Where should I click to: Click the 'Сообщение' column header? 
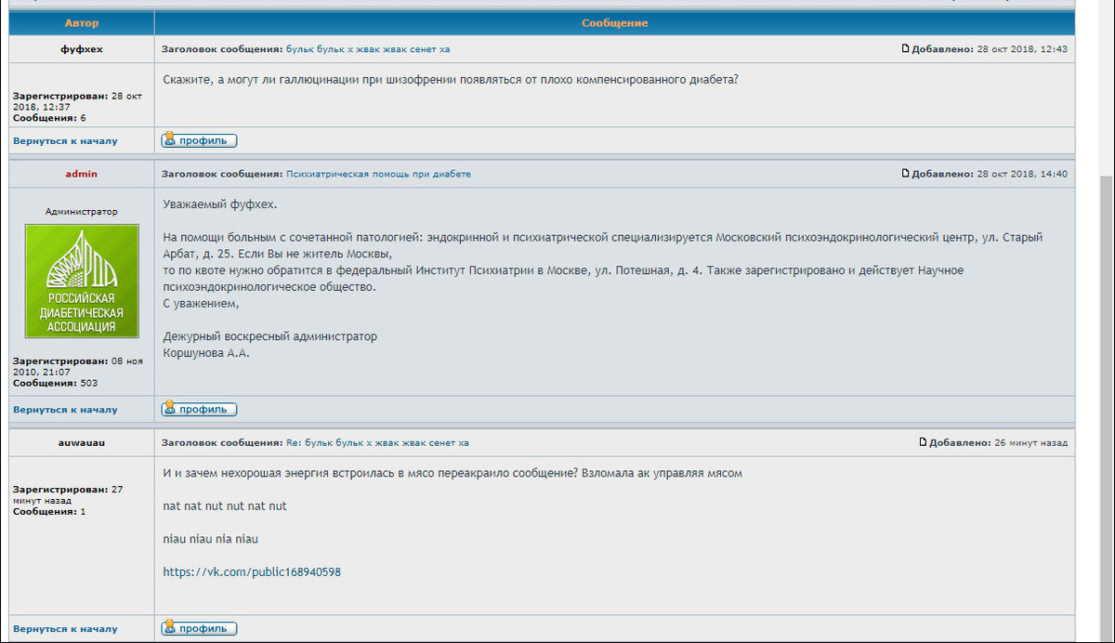615,22
